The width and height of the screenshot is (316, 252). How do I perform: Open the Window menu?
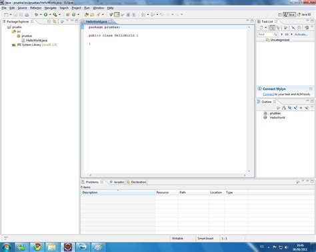[x=98, y=8]
